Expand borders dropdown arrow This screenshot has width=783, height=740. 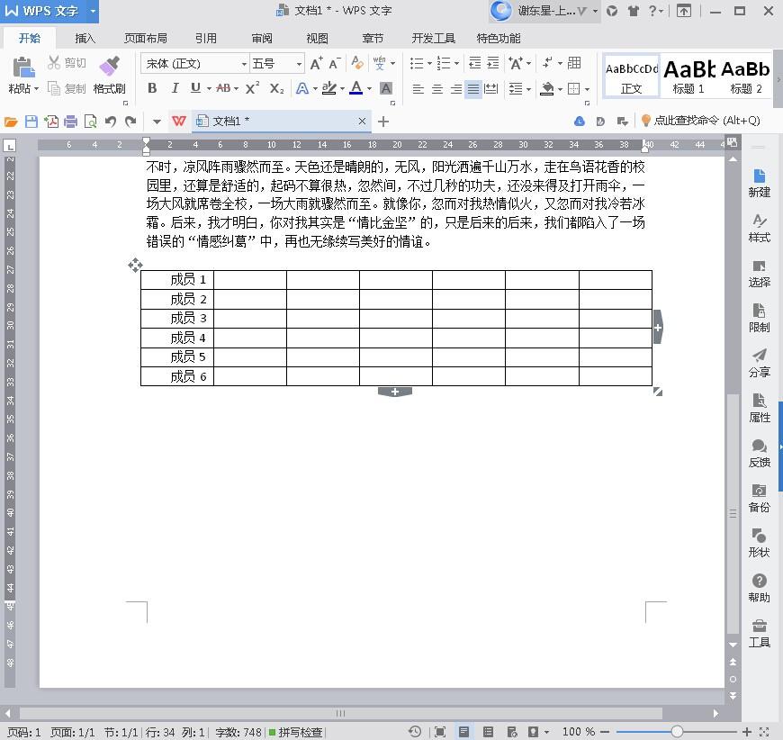(x=587, y=89)
